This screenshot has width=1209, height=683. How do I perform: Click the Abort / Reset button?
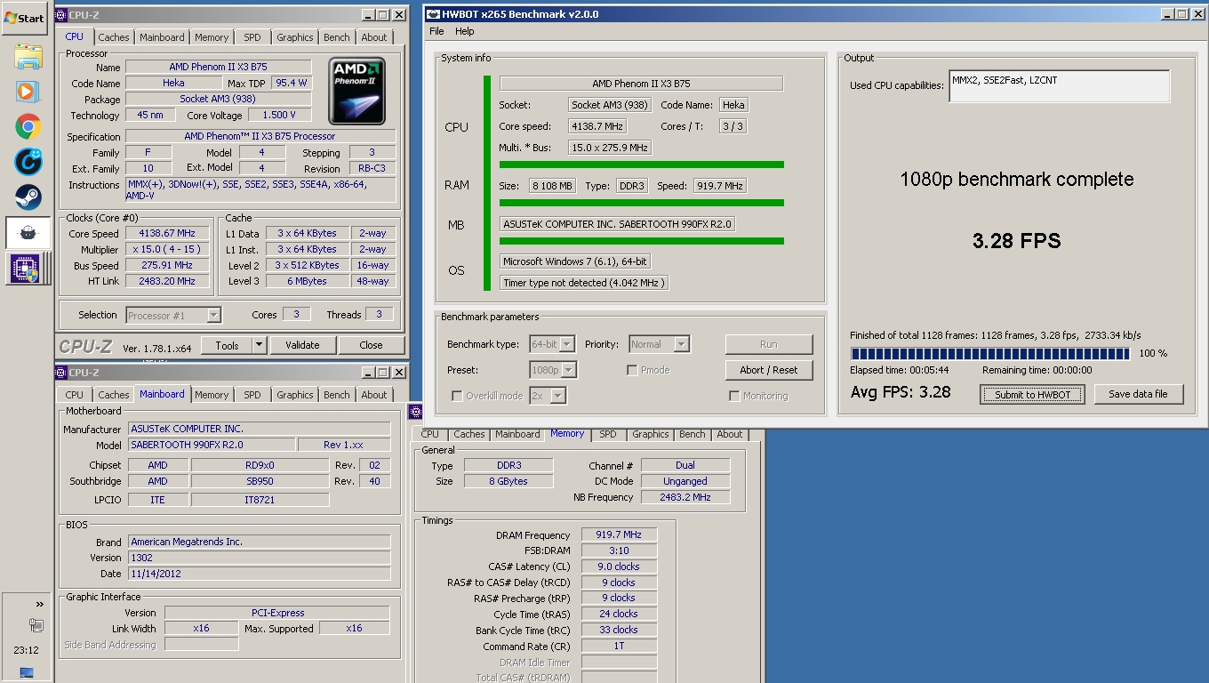(x=769, y=370)
